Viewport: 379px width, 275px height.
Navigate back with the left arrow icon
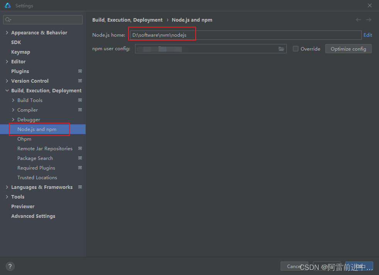pos(358,20)
